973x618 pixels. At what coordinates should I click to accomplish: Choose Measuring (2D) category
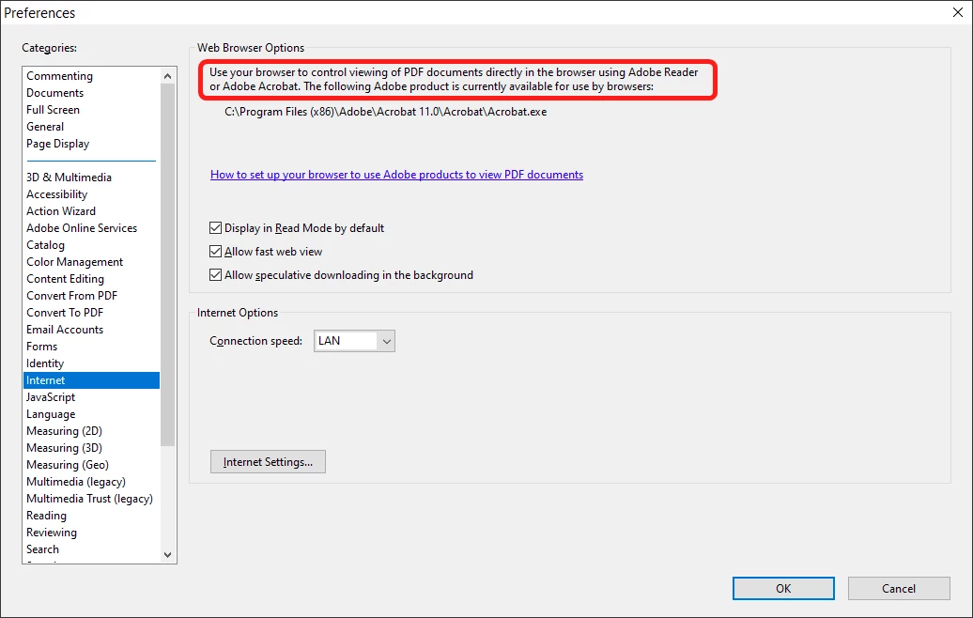[x=91, y=431]
